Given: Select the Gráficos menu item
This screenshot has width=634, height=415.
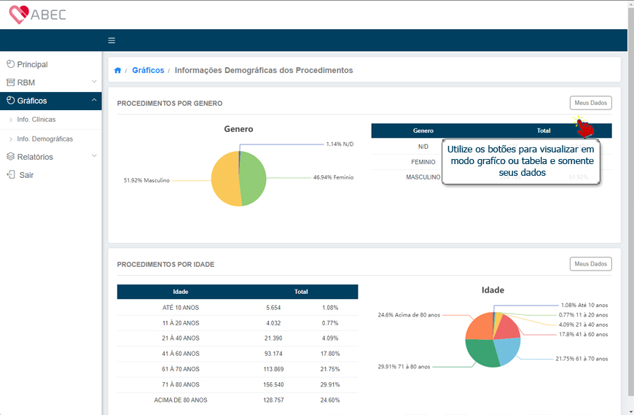Looking at the screenshot, I should [x=51, y=101].
